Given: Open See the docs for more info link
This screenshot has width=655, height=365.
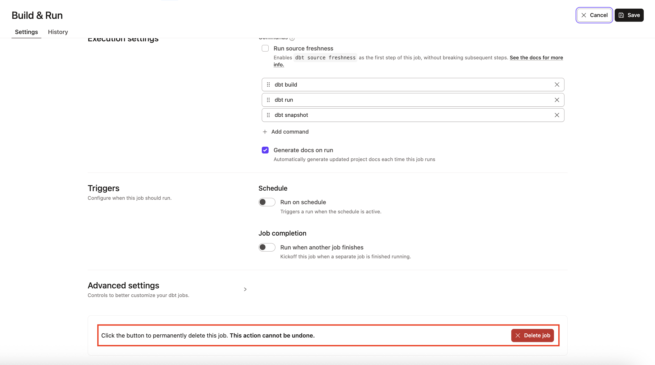Looking at the screenshot, I should pos(536,58).
